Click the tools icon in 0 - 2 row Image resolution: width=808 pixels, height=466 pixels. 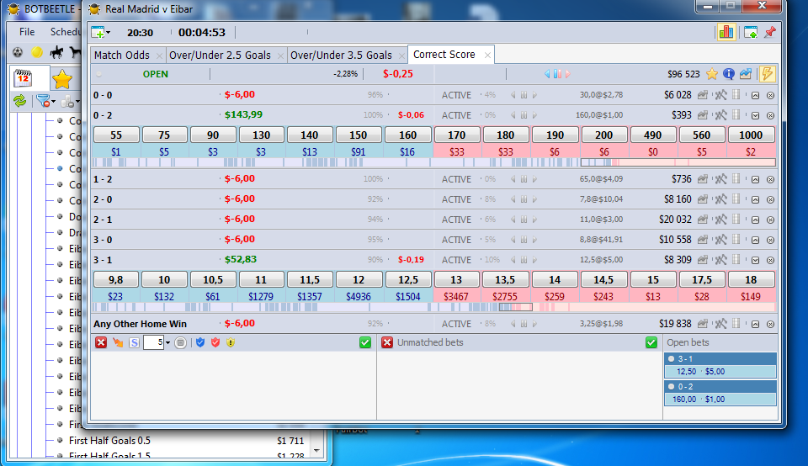720,115
